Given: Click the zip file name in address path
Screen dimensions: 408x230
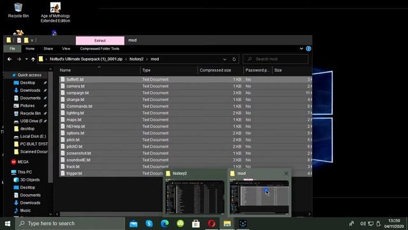Looking at the screenshot, I should 86,59.
